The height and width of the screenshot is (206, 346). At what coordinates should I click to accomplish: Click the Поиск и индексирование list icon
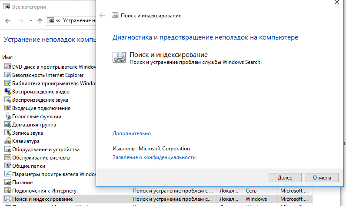[8, 199]
